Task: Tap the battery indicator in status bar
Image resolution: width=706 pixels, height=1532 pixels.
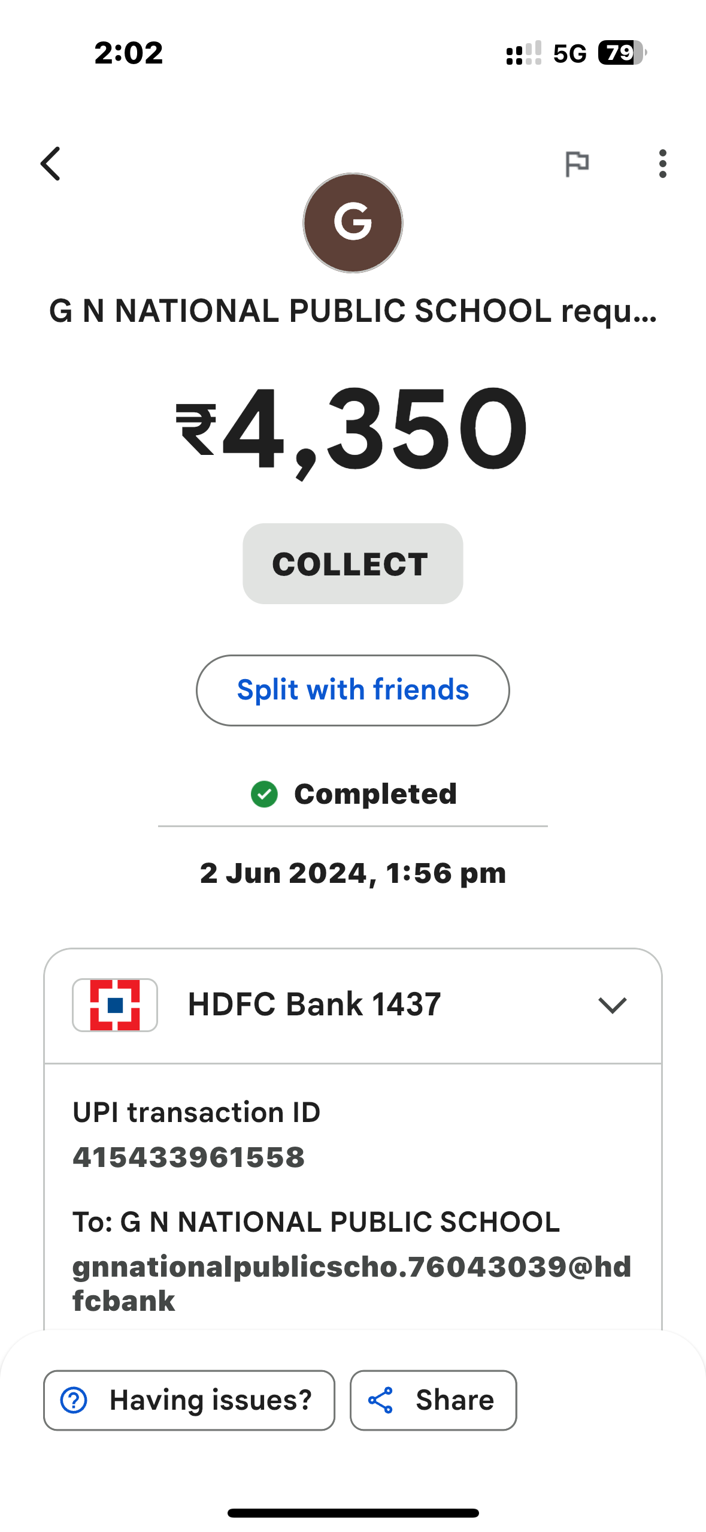Action: (622, 53)
